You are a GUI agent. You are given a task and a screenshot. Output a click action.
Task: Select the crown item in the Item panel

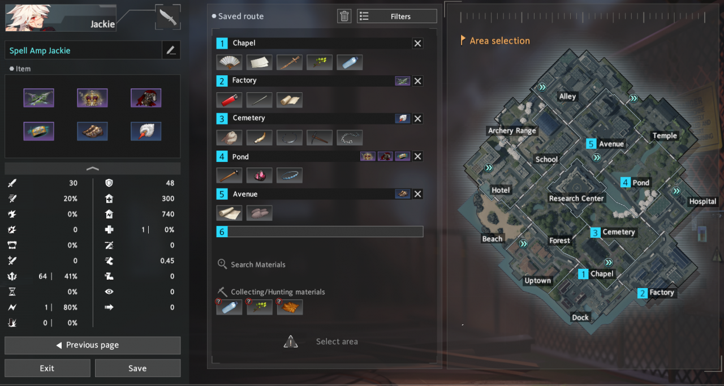coord(92,98)
